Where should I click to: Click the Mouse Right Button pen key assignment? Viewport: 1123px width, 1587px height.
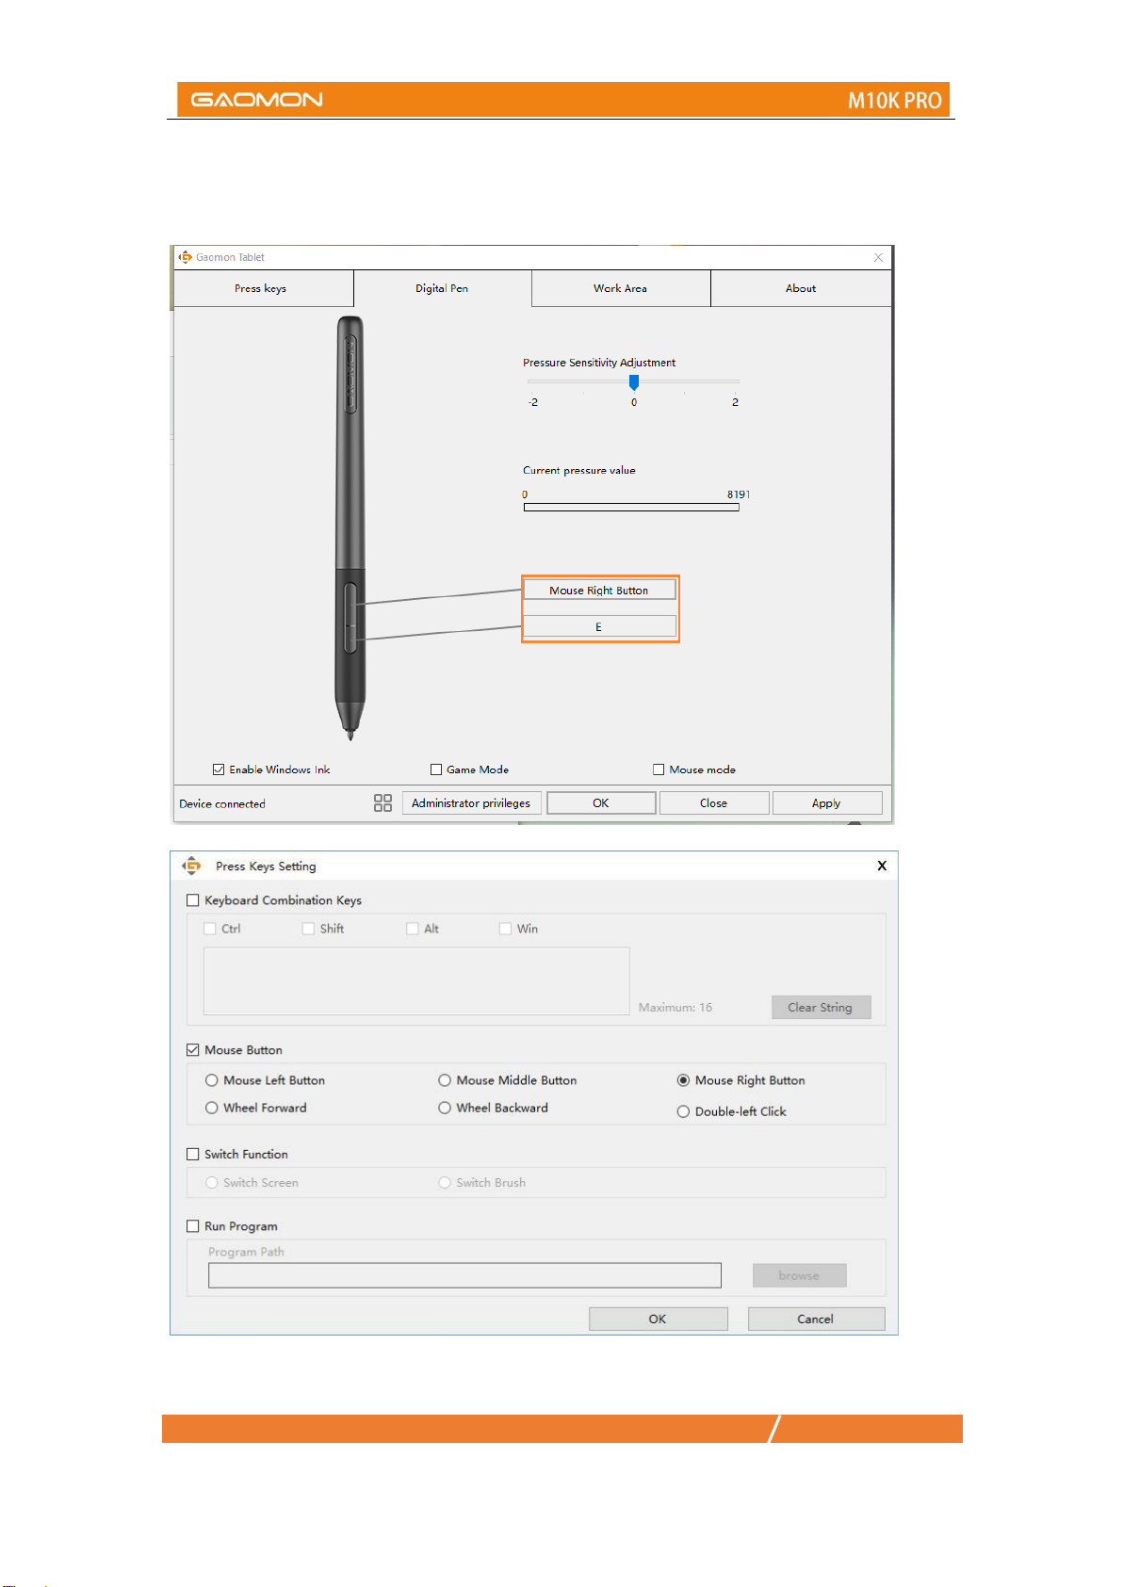(x=599, y=590)
